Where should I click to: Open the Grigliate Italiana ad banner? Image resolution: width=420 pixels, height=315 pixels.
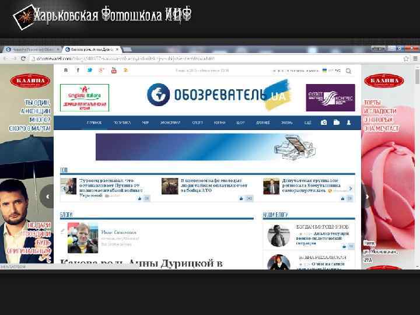point(85,98)
